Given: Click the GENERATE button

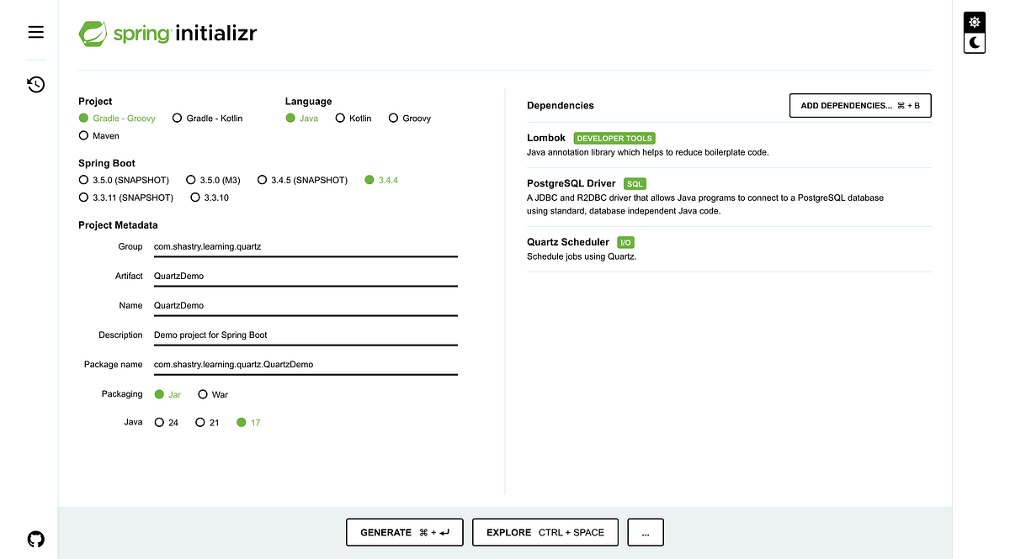Looking at the screenshot, I should pyautogui.click(x=404, y=532).
